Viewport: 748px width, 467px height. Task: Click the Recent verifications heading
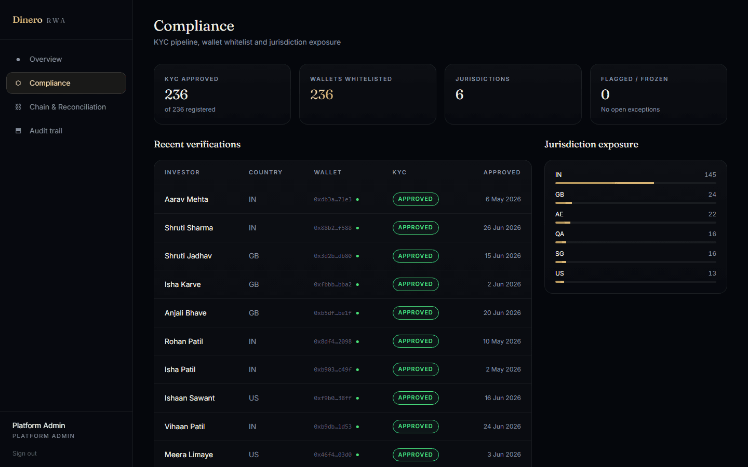(x=197, y=144)
